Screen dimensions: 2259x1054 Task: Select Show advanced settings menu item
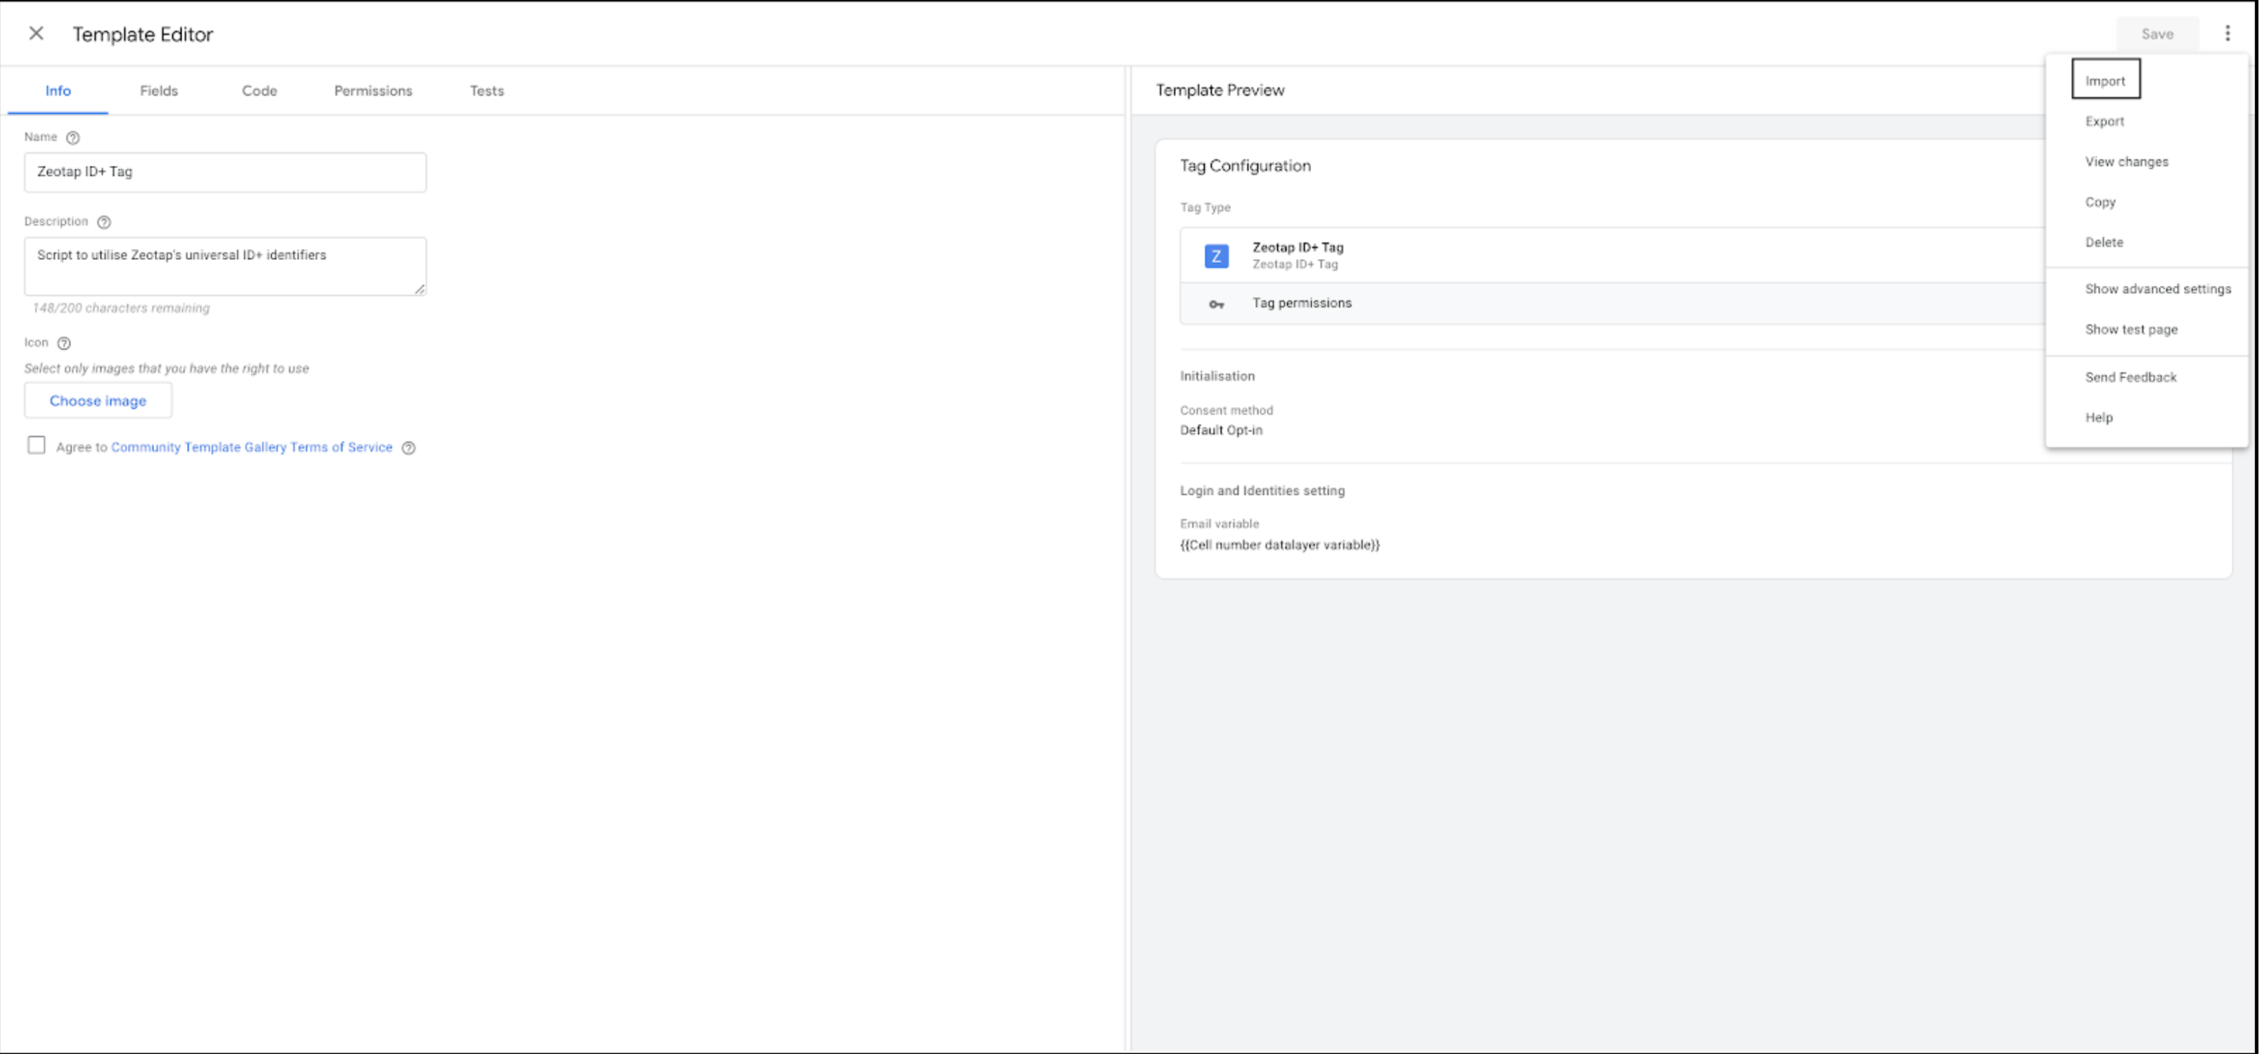click(x=2157, y=289)
